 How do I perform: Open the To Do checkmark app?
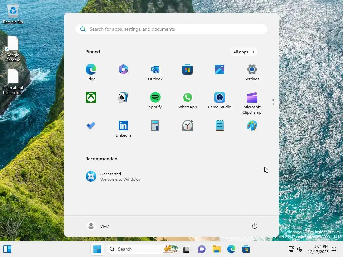click(91, 125)
